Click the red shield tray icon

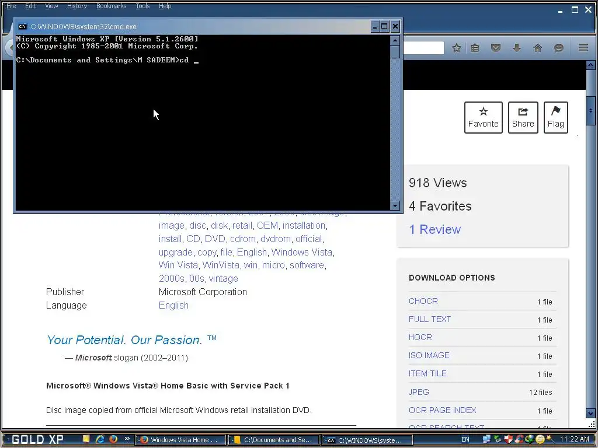click(x=508, y=439)
